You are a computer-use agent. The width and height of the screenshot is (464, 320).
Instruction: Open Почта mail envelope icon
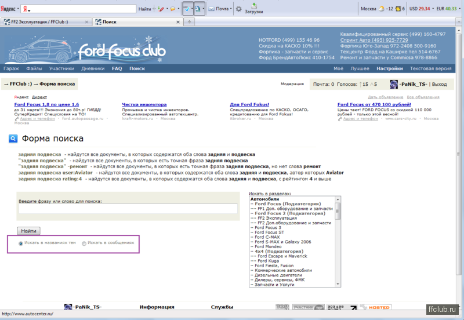click(211, 9)
